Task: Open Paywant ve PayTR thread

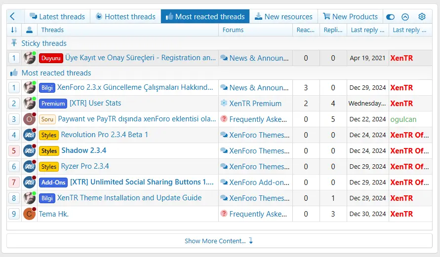Action: click(137, 119)
